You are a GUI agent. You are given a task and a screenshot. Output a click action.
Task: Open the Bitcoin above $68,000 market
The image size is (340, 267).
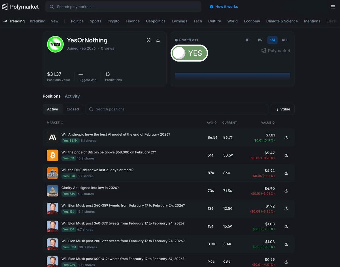[109, 152]
